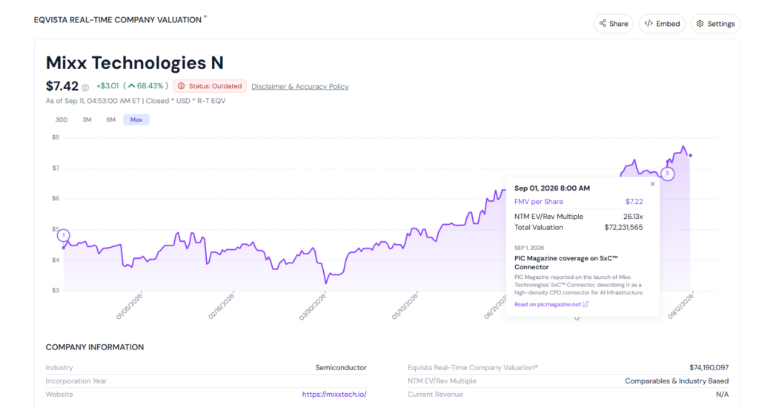Click the $72,231,565 total valuation
This screenshot has height=408, width=759.
tap(623, 227)
